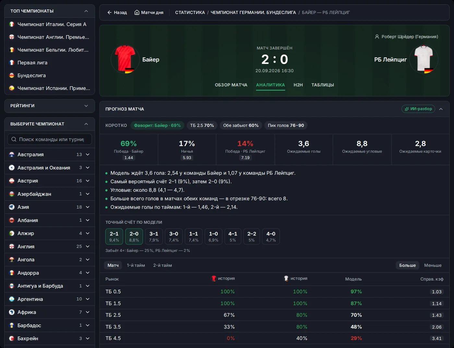Click the search magnifier icon
Screen dimensions: 454x348
point(14,139)
